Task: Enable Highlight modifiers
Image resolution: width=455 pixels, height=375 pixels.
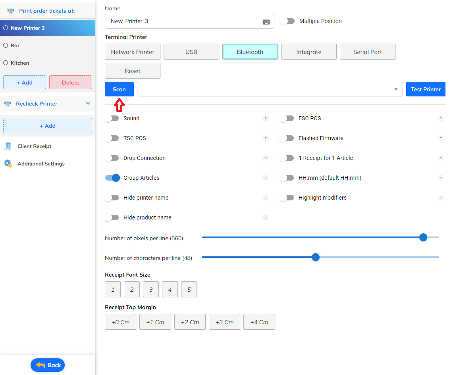Action: 287,198
